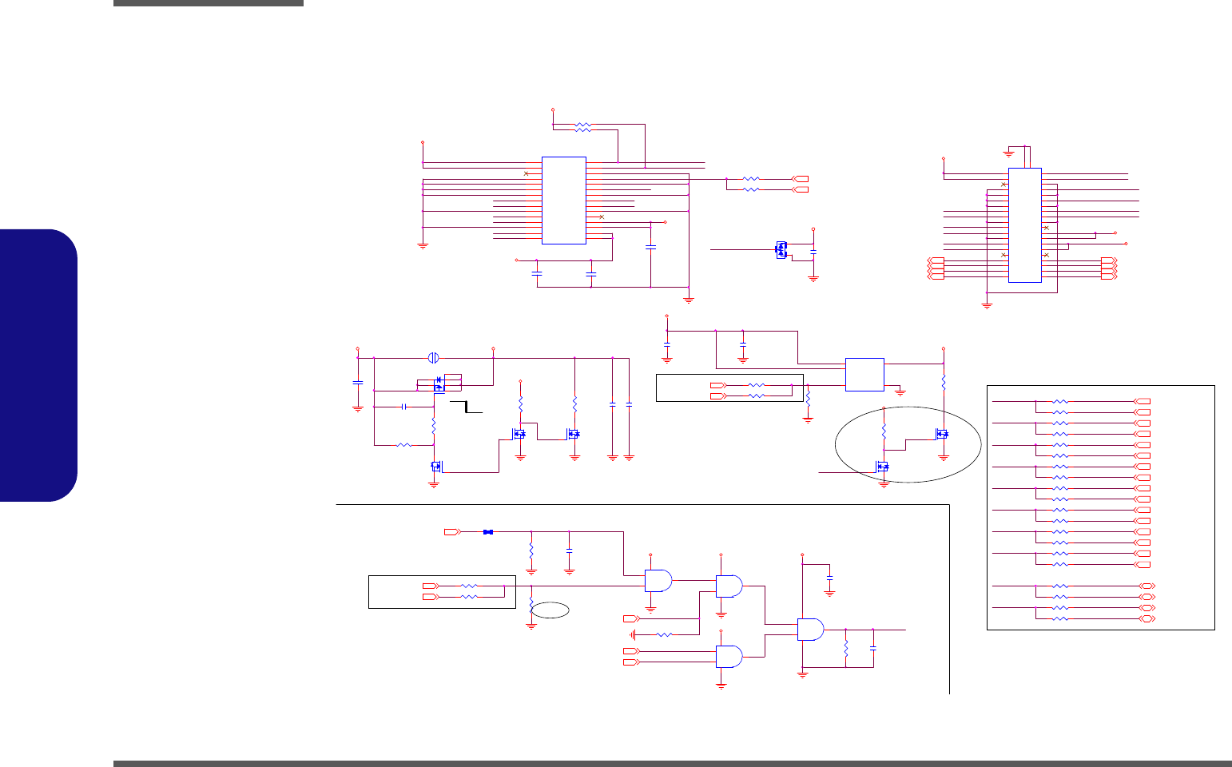Select the large blue IC block at the top center
The height and width of the screenshot is (767, 1232).
(x=564, y=201)
